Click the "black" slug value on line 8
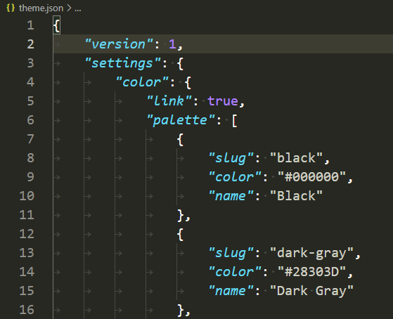This screenshot has width=393, height=319. [296, 158]
